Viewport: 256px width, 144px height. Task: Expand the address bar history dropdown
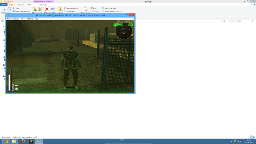[x=221, y=21]
